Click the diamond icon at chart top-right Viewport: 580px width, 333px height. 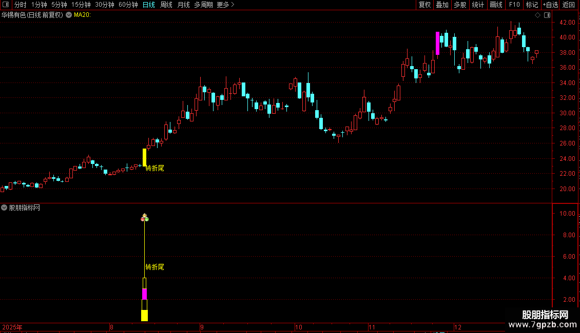coord(538,15)
